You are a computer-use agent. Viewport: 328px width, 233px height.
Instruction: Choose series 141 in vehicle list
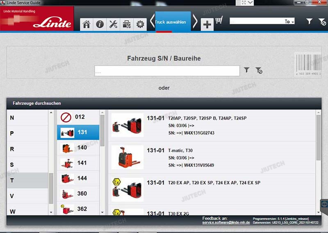78,163
